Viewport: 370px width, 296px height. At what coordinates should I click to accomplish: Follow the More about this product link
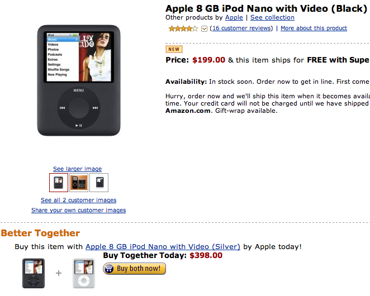pos(314,28)
